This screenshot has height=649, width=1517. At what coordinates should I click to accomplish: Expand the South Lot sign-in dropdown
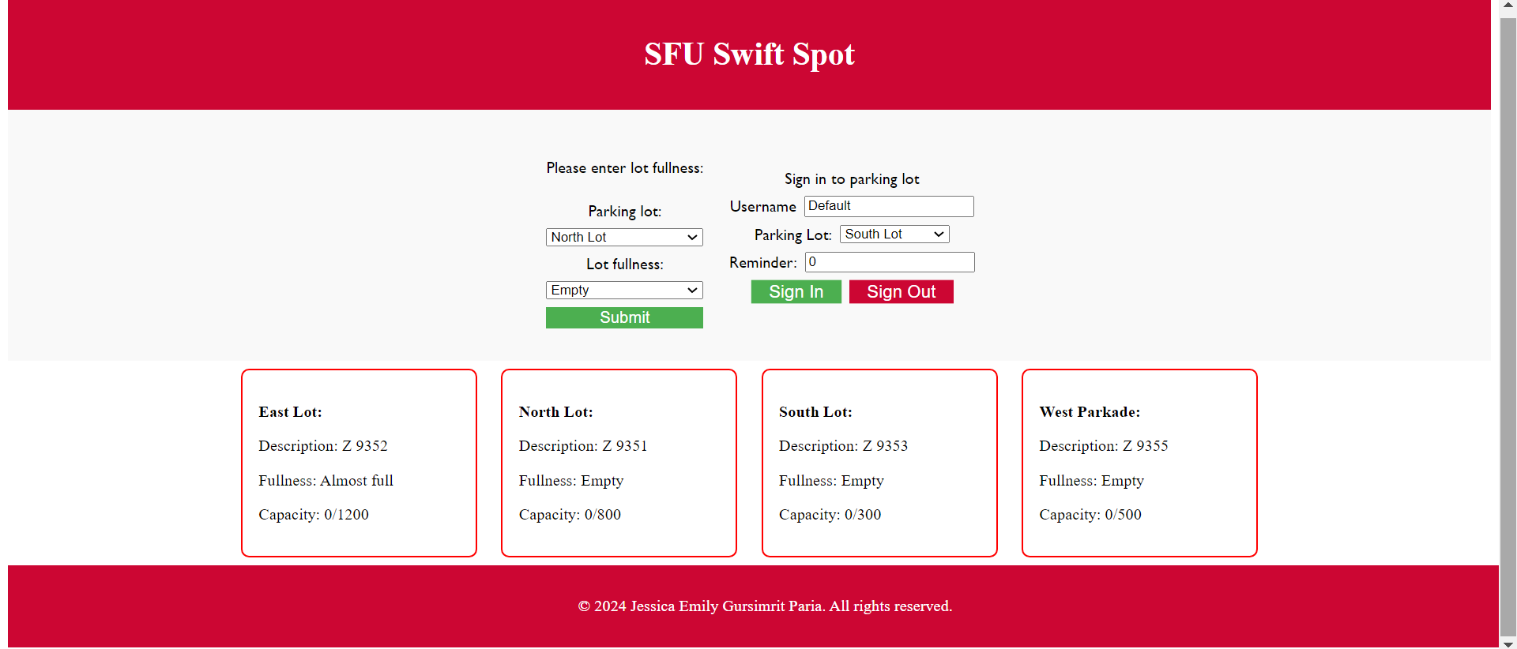point(894,234)
